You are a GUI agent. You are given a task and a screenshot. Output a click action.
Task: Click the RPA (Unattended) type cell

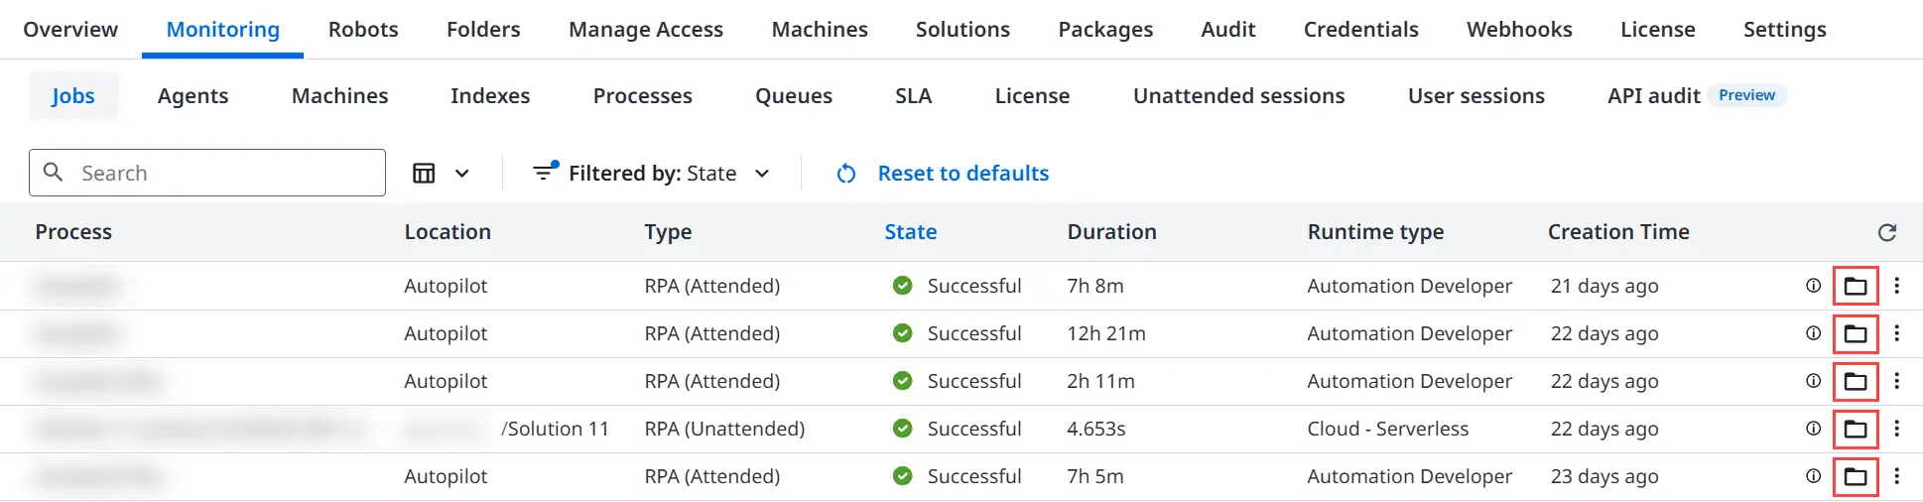pos(724,429)
